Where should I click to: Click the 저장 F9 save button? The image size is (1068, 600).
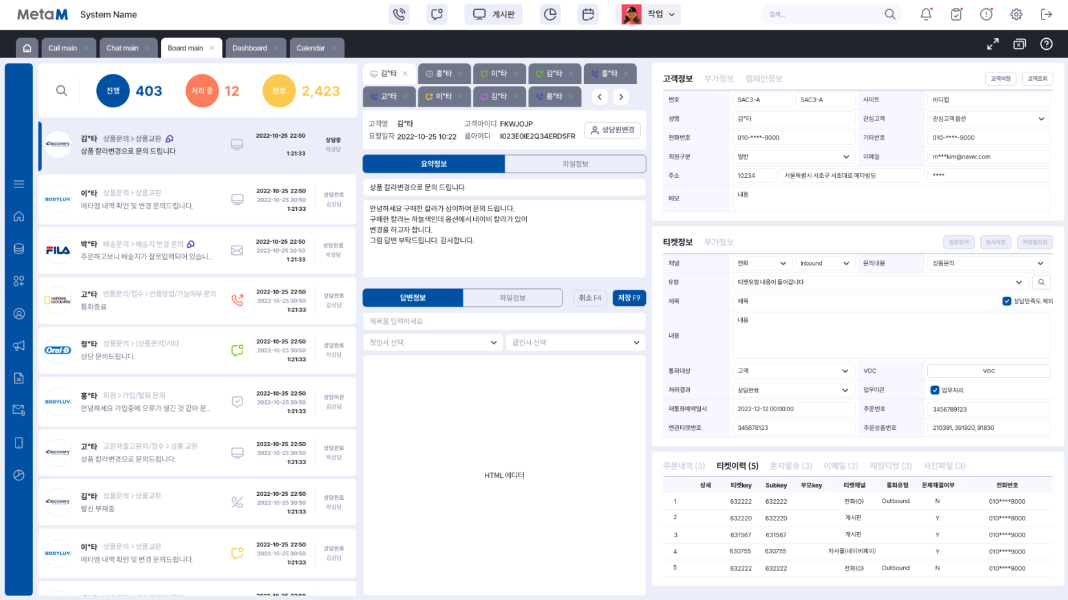pyautogui.click(x=628, y=298)
